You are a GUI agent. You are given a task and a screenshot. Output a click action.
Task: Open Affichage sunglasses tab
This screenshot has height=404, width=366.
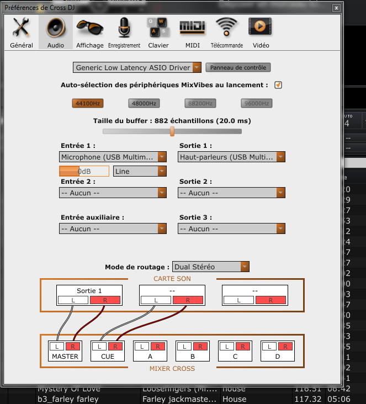[x=89, y=32]
